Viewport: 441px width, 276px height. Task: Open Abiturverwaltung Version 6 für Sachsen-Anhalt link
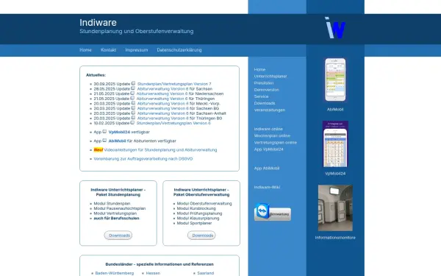click(163, 113)
